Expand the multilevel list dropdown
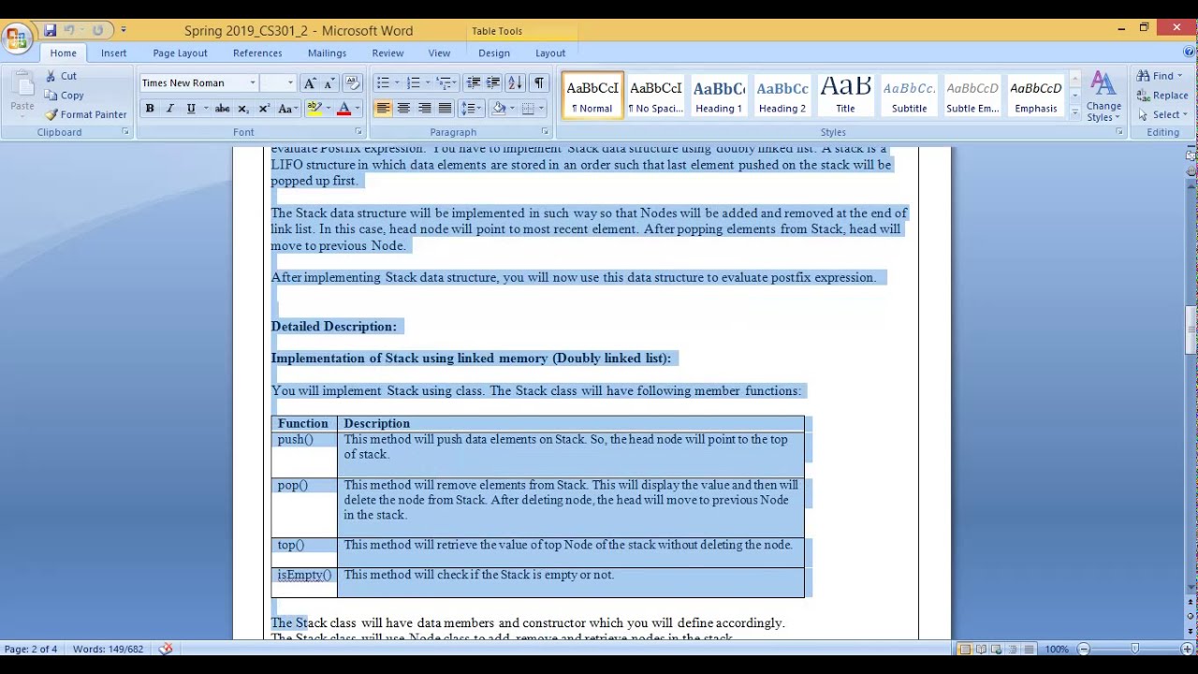1198x674 pixels. point(454,83)
